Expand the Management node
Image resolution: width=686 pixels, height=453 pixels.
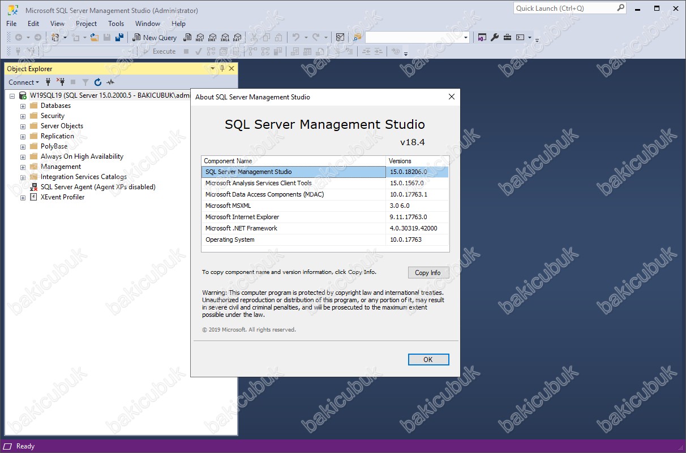[23, 167]
